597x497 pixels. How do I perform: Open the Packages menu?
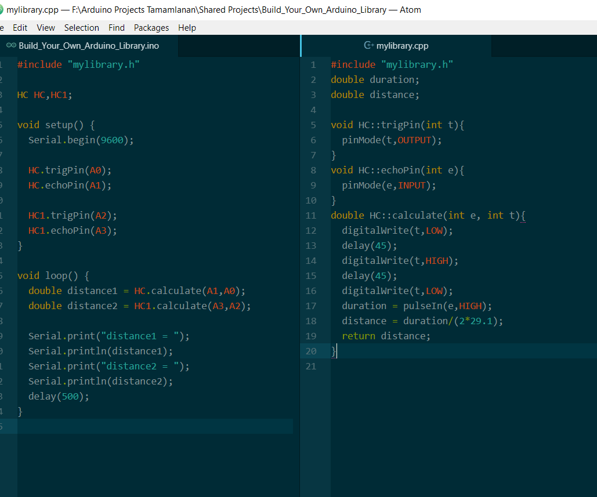click(151, 28)
